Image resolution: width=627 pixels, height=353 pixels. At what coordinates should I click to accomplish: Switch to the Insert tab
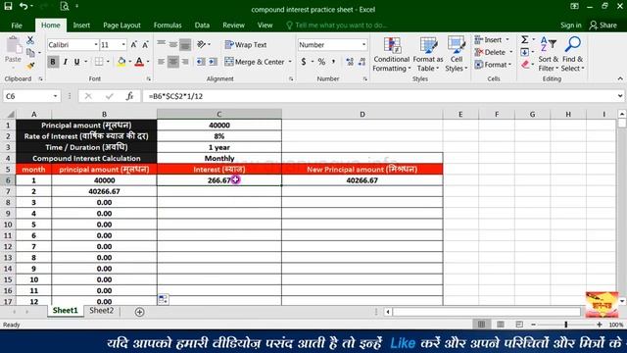[81, 25]
